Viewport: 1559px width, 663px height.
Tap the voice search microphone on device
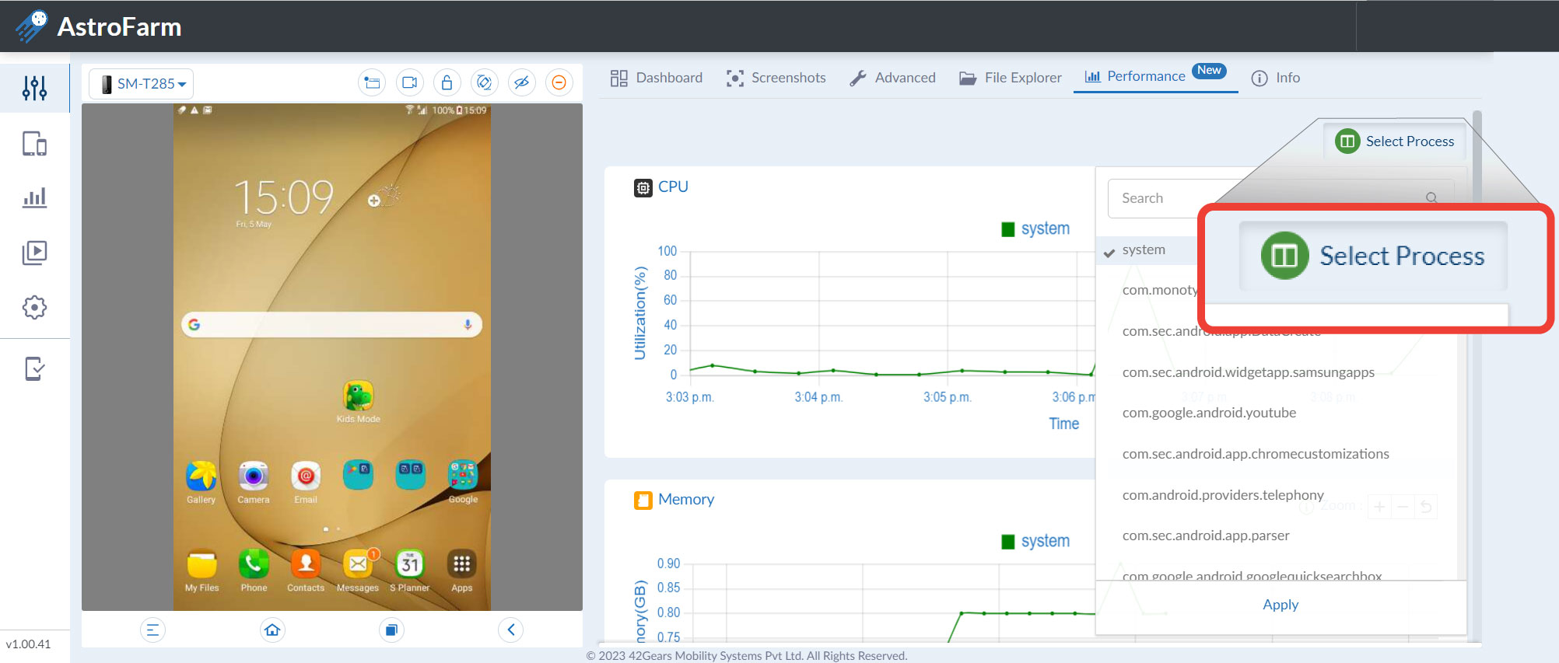tap(468, 324)
